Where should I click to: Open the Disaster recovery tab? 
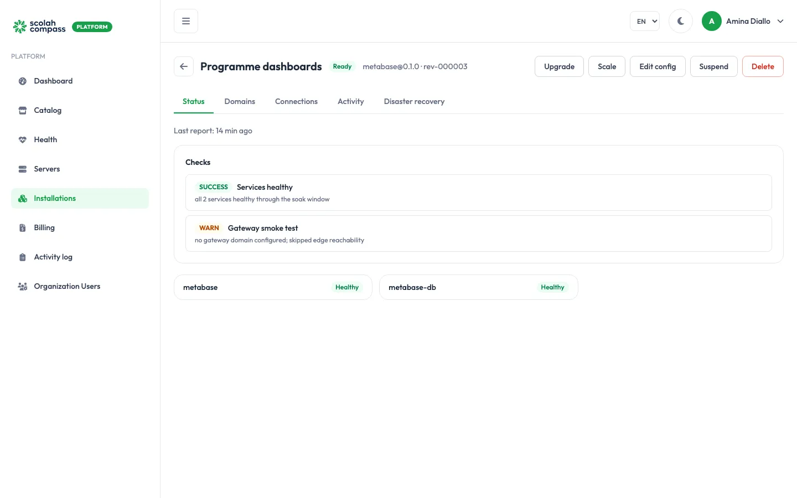(x=414, y=102)
